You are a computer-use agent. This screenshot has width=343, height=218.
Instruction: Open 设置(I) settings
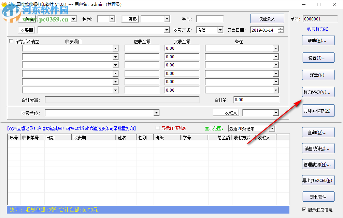318,58
